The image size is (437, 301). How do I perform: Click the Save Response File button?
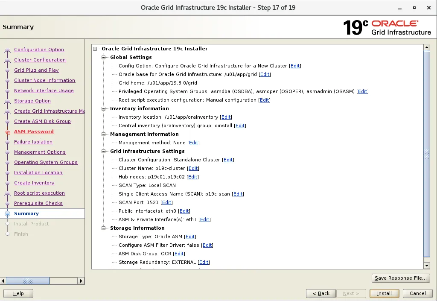tap(400, 278)
